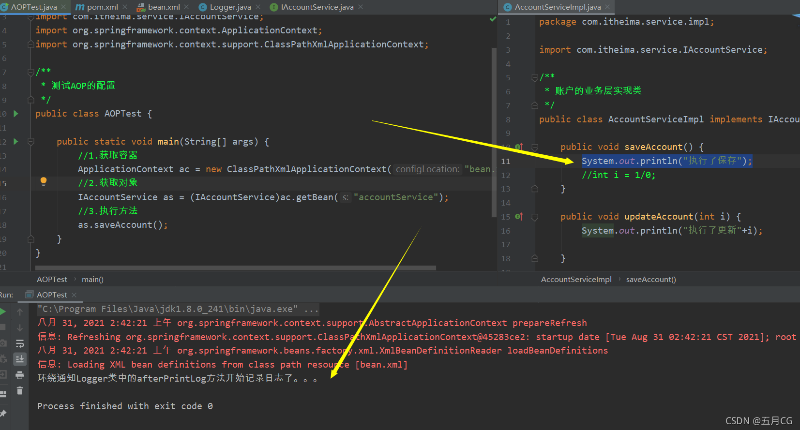
Task: Click on "accountService" string in getBean call
Action: [x=396, y=197]
